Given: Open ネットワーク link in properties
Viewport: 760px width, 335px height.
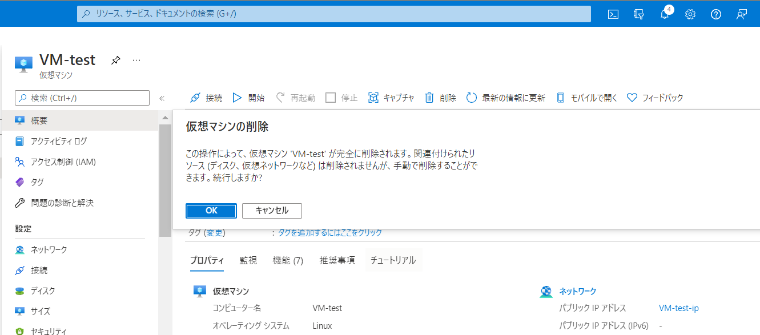Looking at the screenshot, I should (x=578, y=291).
